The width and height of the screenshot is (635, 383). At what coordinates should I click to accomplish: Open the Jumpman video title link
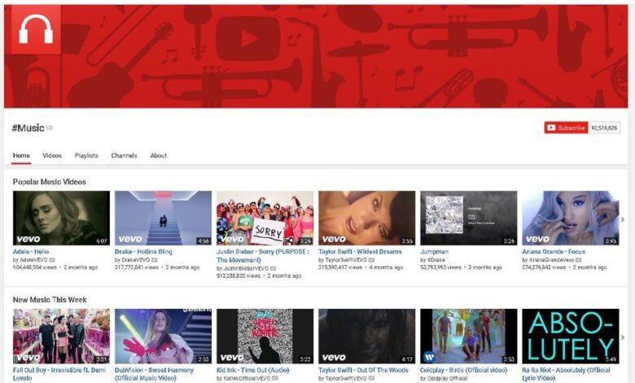(435, 252)
